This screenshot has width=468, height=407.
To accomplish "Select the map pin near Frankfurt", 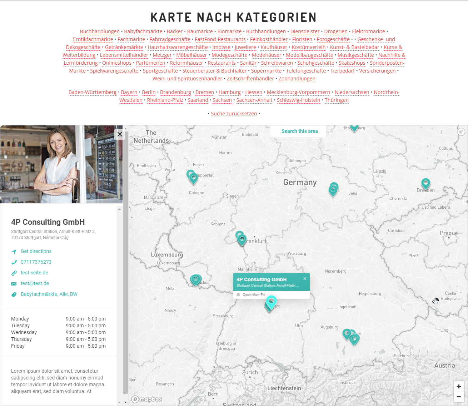I will point(242,239).
